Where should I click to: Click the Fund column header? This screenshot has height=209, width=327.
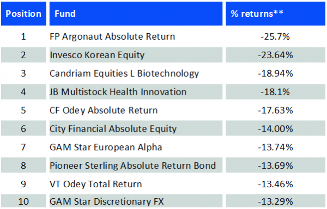[x=136, y=14]
